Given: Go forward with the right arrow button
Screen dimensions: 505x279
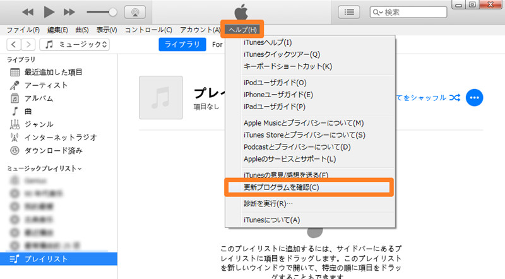Looking at the screenshot, I should [28, 44].
